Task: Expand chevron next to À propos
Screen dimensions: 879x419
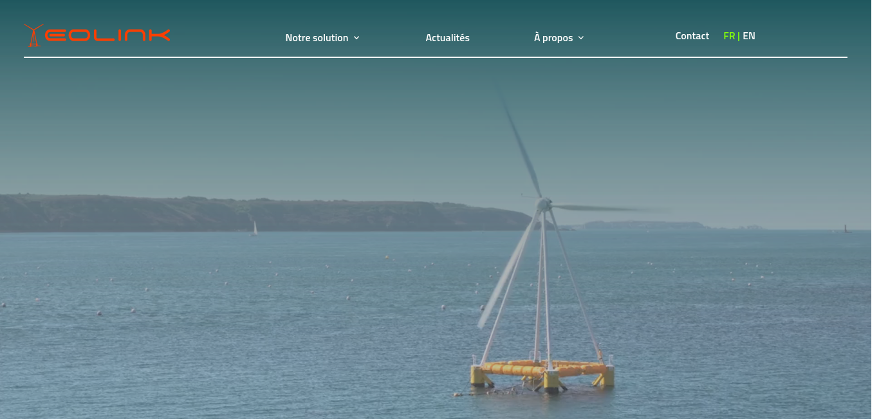Action: coord(580,38)
